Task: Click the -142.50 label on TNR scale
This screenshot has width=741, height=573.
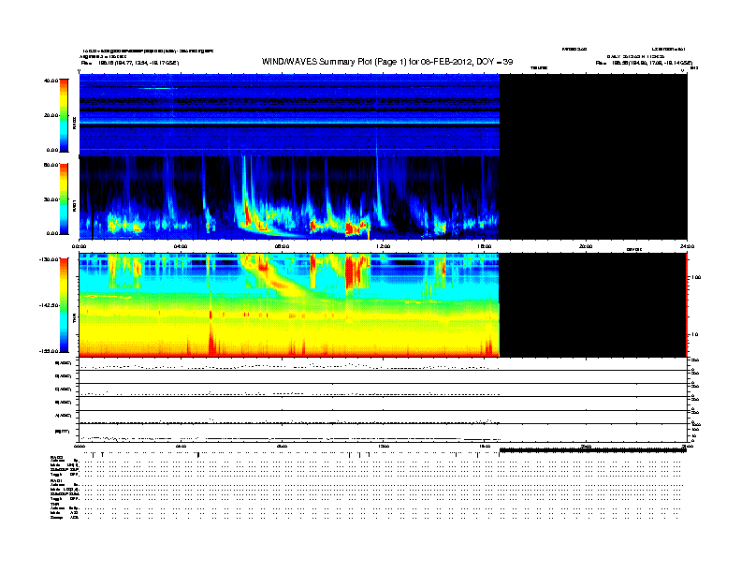Action: (49, 305)
